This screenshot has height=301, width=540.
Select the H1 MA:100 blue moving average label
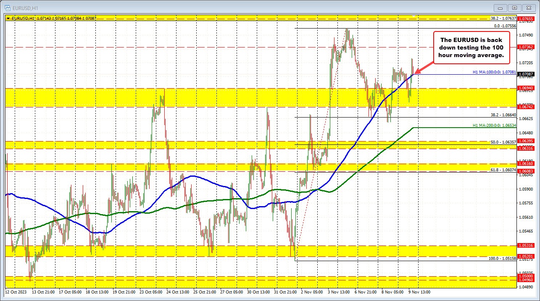tap(495, 72)
